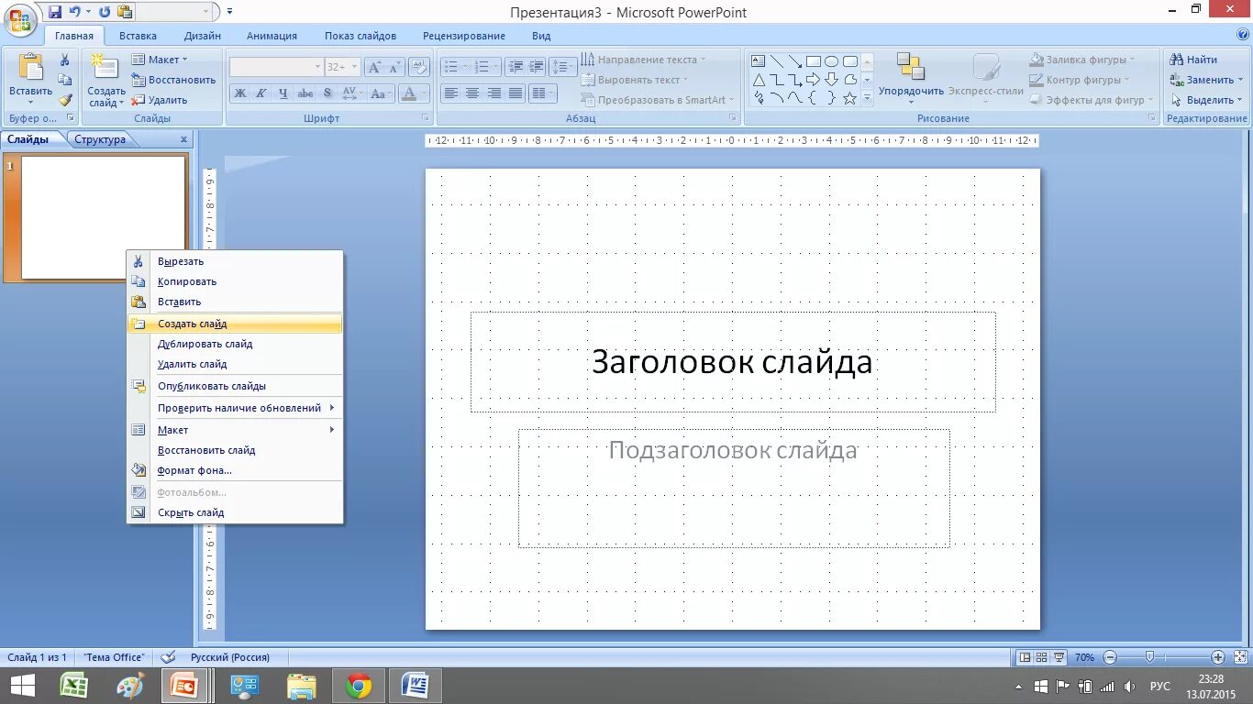
Task: Save the presentation from quick access toolbar
Action: coord(55,12)
